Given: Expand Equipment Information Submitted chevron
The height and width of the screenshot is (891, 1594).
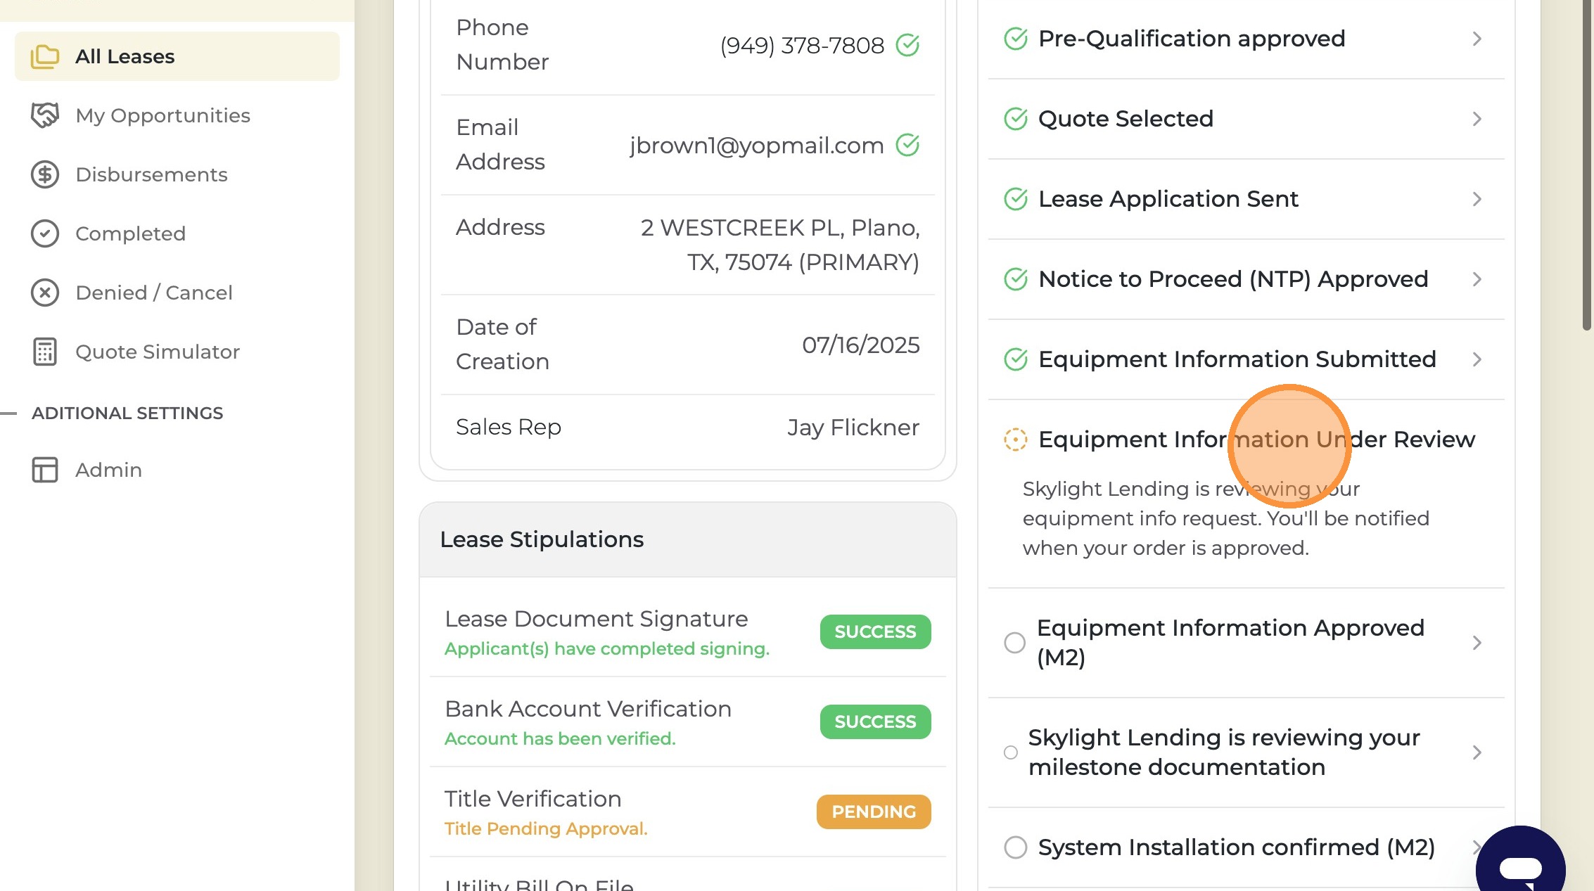Looking at the screenshot, I should click(1477, 359).
